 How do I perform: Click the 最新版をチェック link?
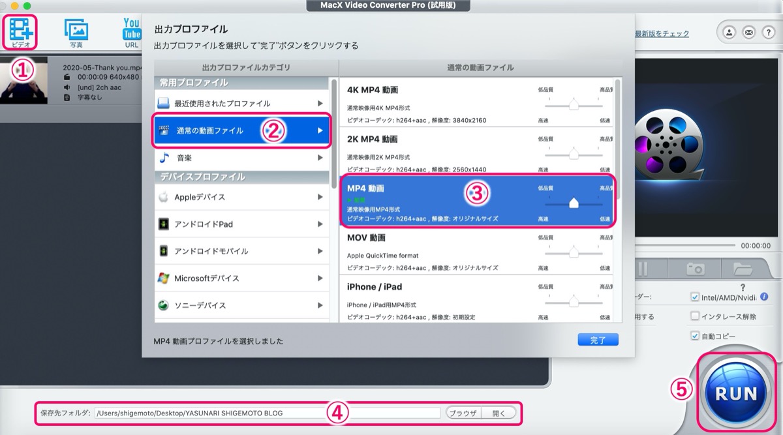(662, 33)
